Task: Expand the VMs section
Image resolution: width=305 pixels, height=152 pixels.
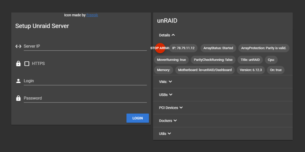Action: 165,81
